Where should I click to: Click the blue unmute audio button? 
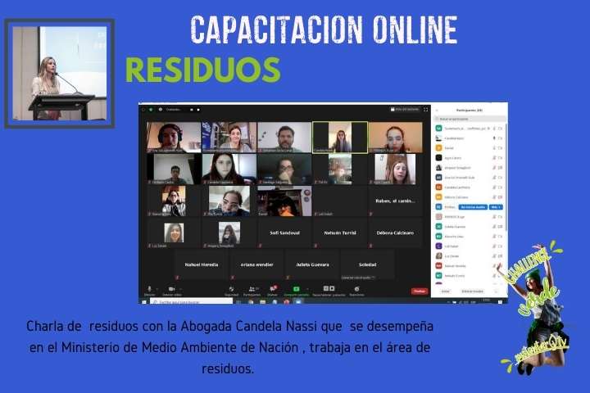tap(474, 207)
